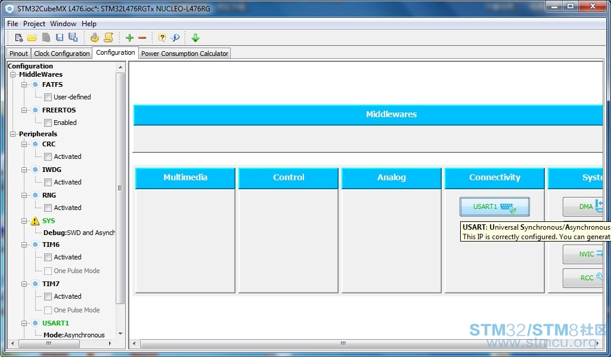Click the IWDG cube icon
Screen dimensions: 611x357
click(35, 170)
